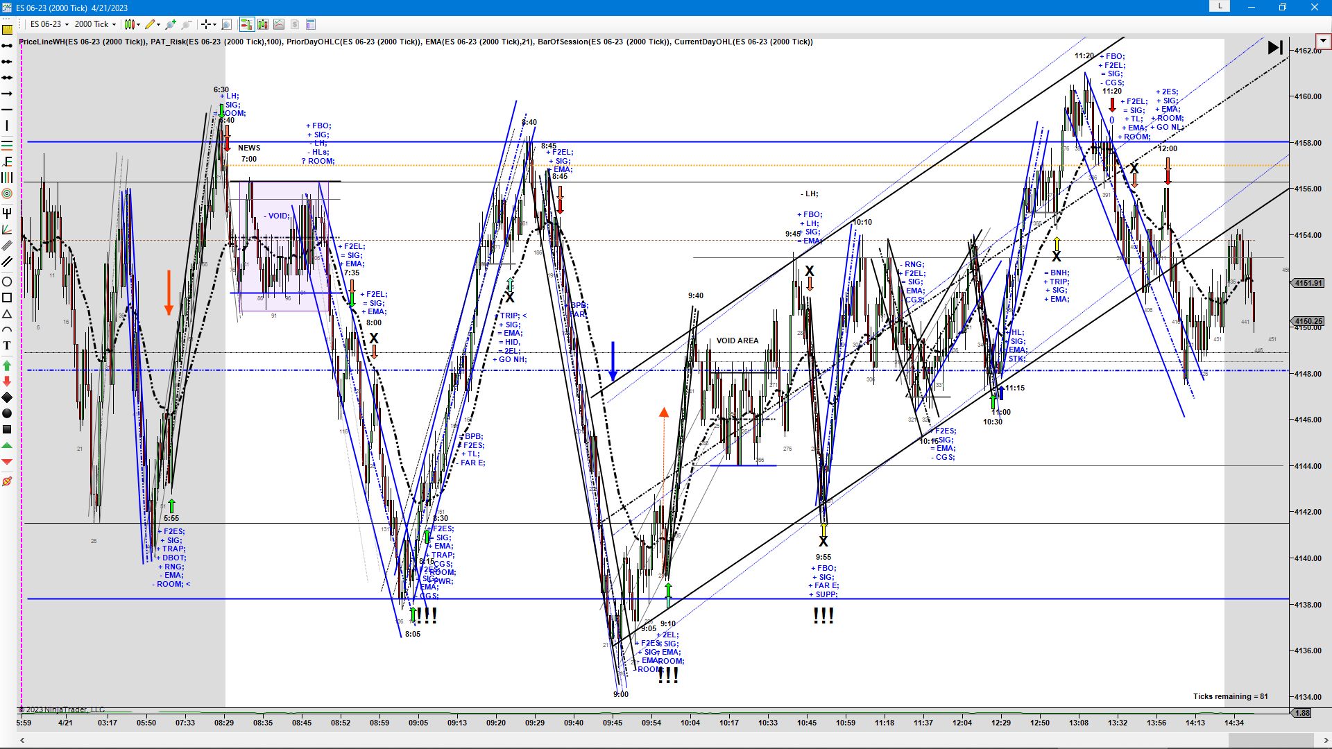Select the line drawing tool
This screenshot has width=1332, height=749.
[x=7, y=46]
